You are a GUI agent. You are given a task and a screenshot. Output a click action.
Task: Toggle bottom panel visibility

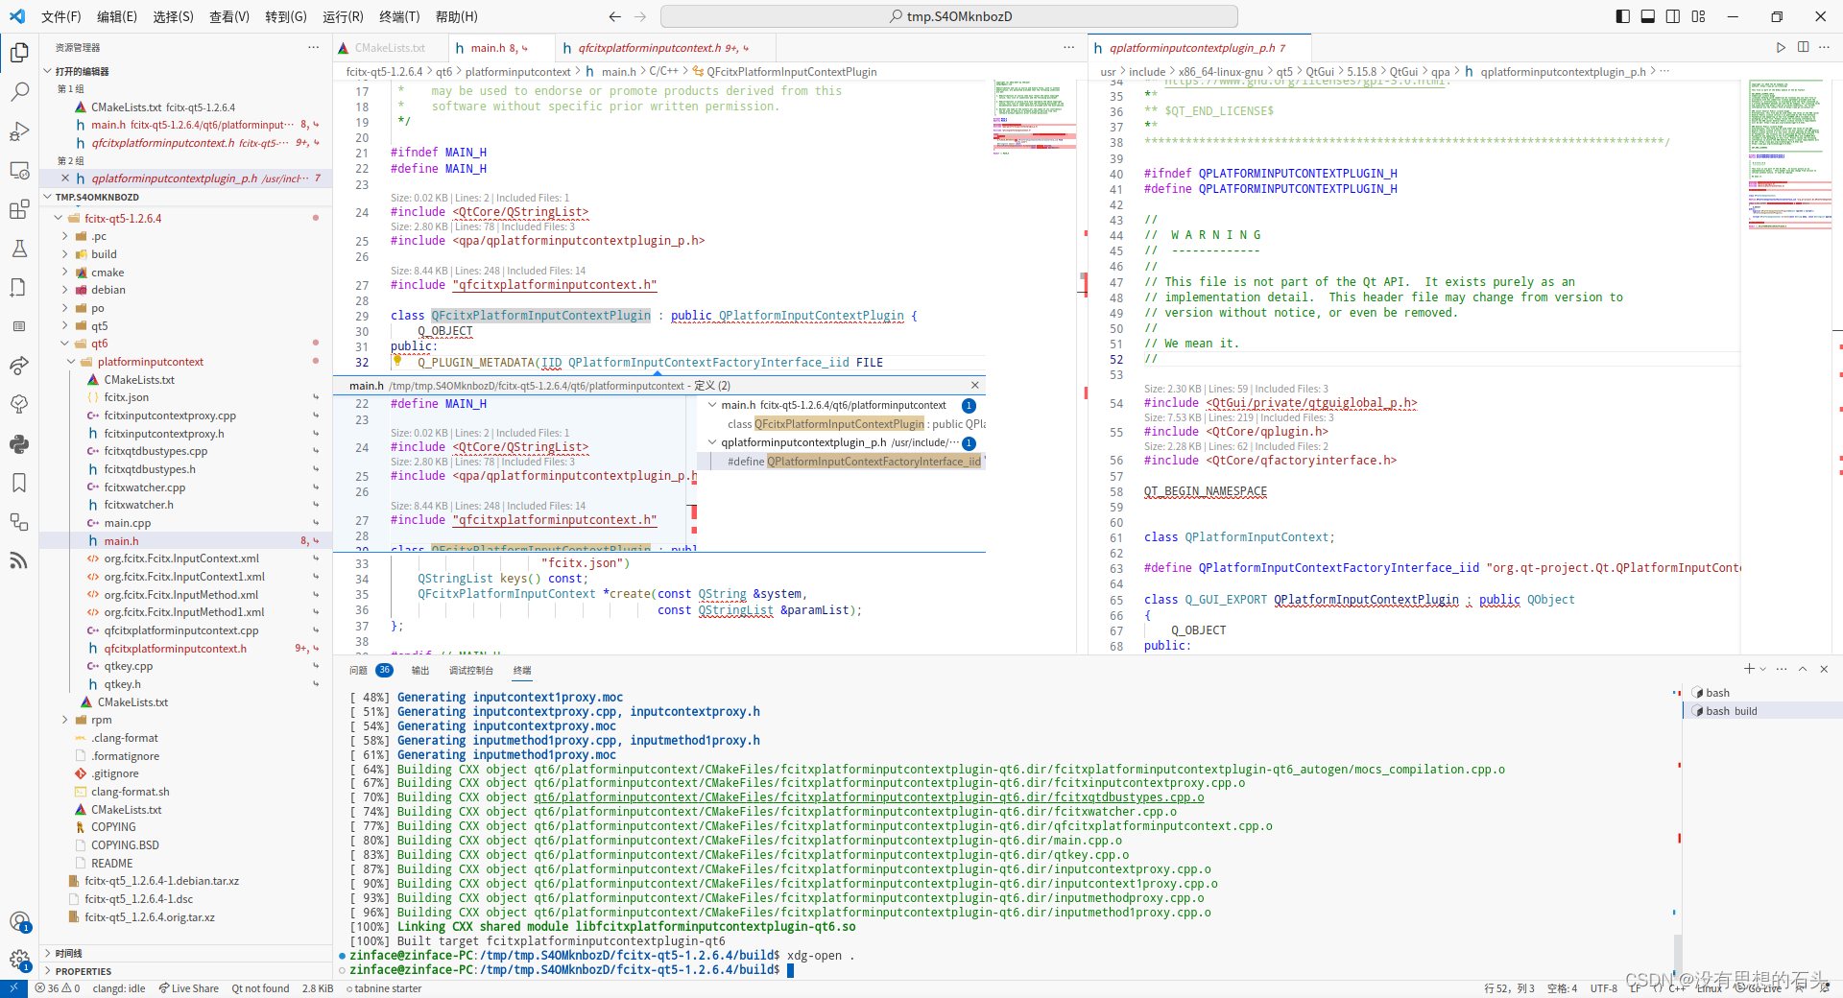pos(1647,16)
